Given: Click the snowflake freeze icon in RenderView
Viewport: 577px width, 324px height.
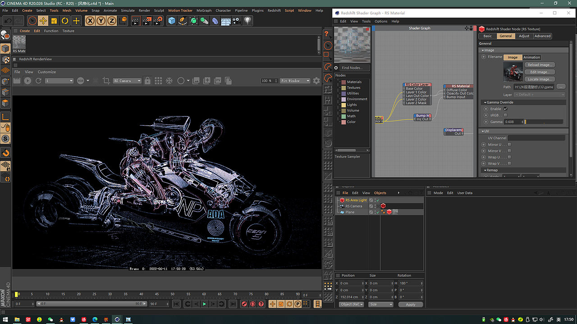Looking at the screenshot, I should 169,81.
